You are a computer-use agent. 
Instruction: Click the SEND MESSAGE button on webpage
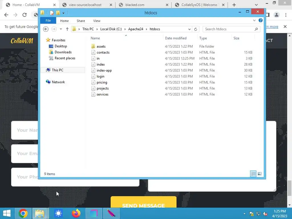[144, 202]
